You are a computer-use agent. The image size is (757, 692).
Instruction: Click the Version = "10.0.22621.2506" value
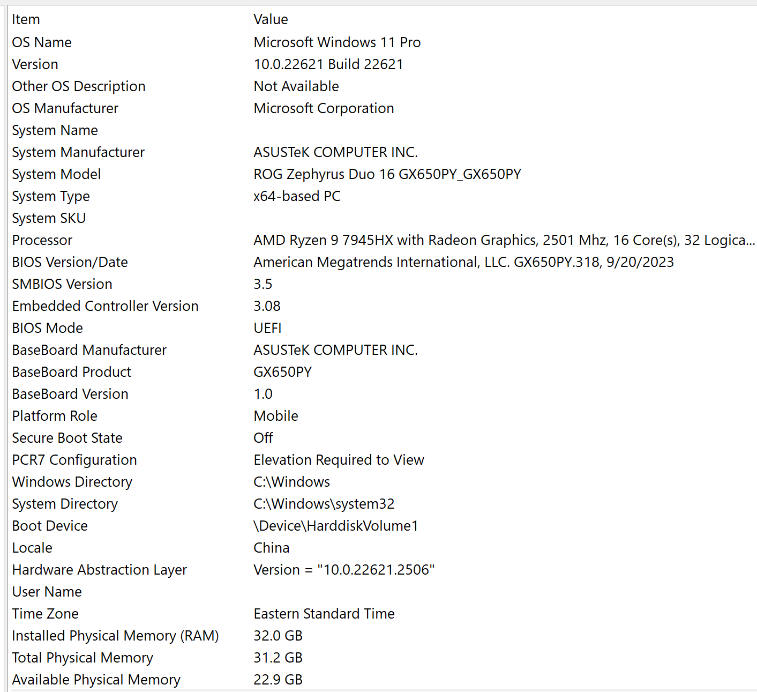click(344, 570)
